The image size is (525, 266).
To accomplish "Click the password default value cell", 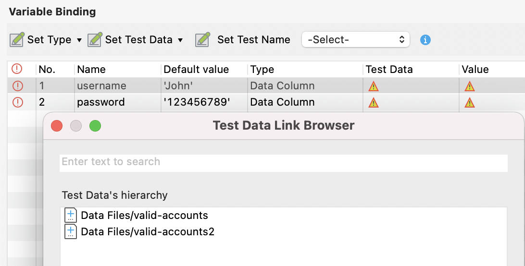I will 196,102.
